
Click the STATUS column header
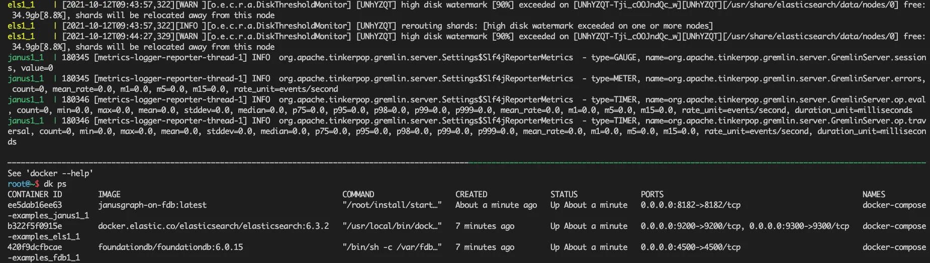[564, 194]
